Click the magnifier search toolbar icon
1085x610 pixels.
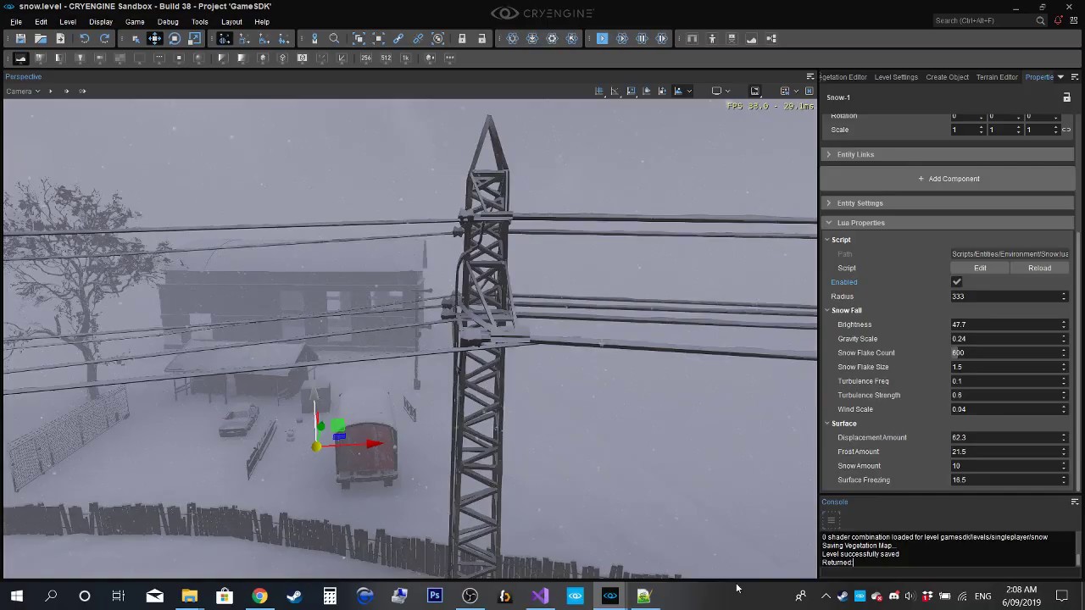[x=334, y=38]
